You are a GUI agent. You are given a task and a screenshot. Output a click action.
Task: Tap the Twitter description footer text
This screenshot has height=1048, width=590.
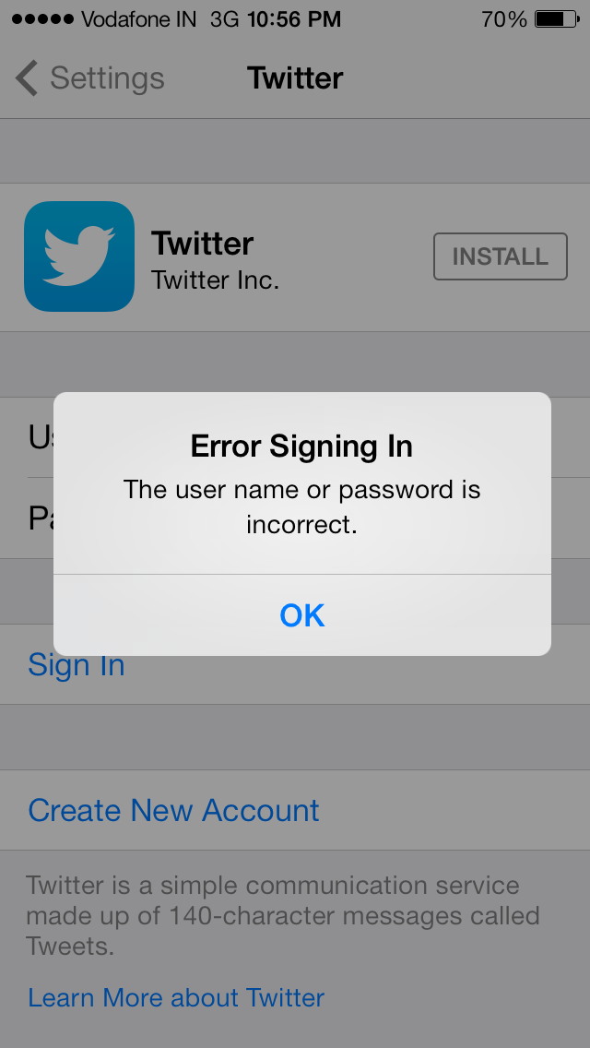click(283, 916)
